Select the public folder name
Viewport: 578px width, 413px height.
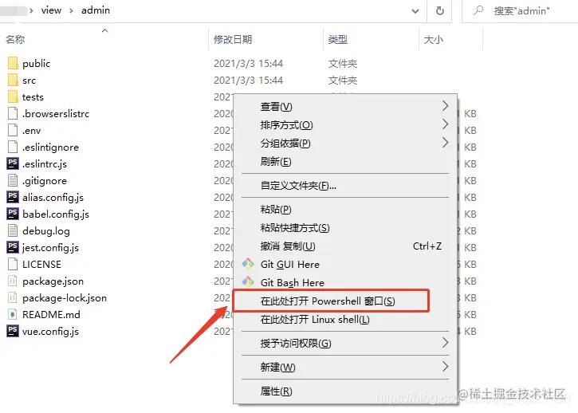coord(36,64)
